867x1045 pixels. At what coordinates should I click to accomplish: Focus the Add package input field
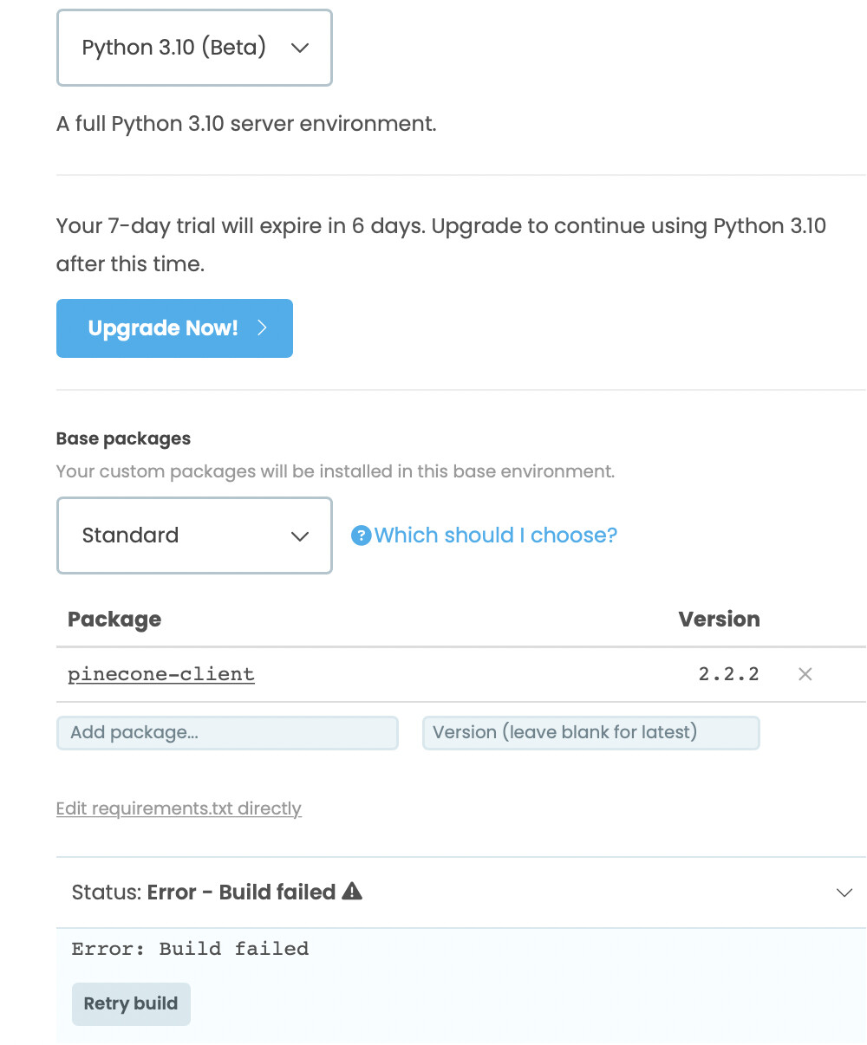click(227, 732)
